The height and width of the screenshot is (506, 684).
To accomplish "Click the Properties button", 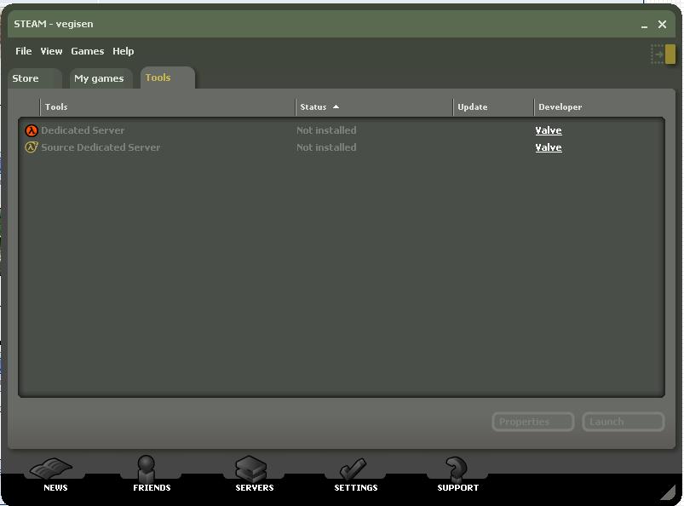I will tap(533, 422).
